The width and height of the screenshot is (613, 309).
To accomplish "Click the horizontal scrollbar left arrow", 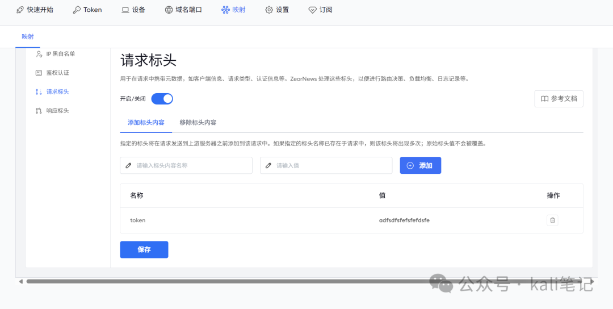I will pos(21,281).
